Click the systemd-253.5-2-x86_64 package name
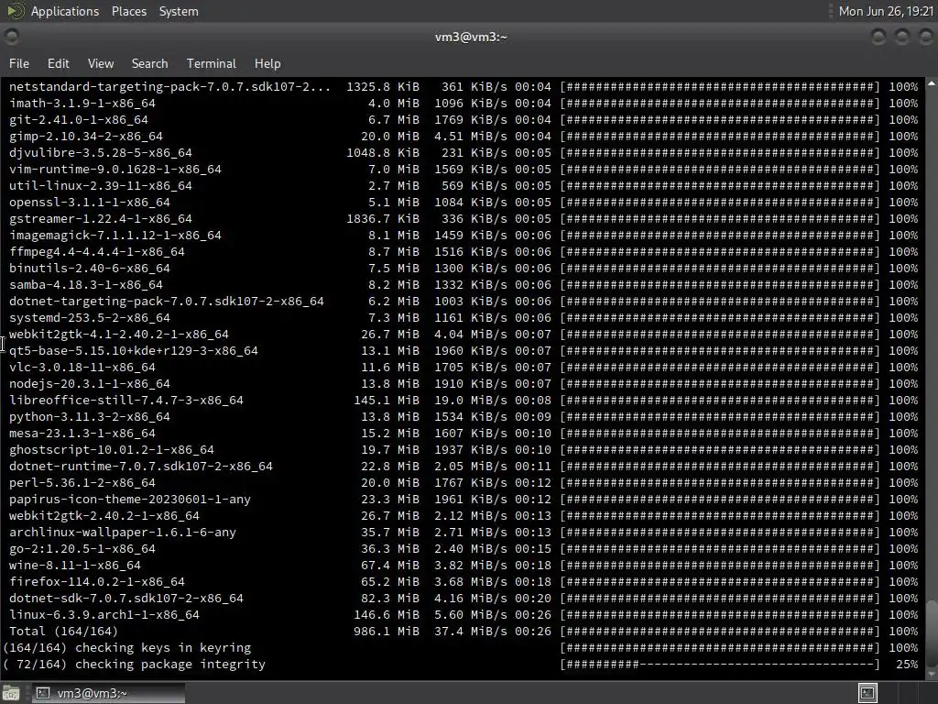 [89, 318]
